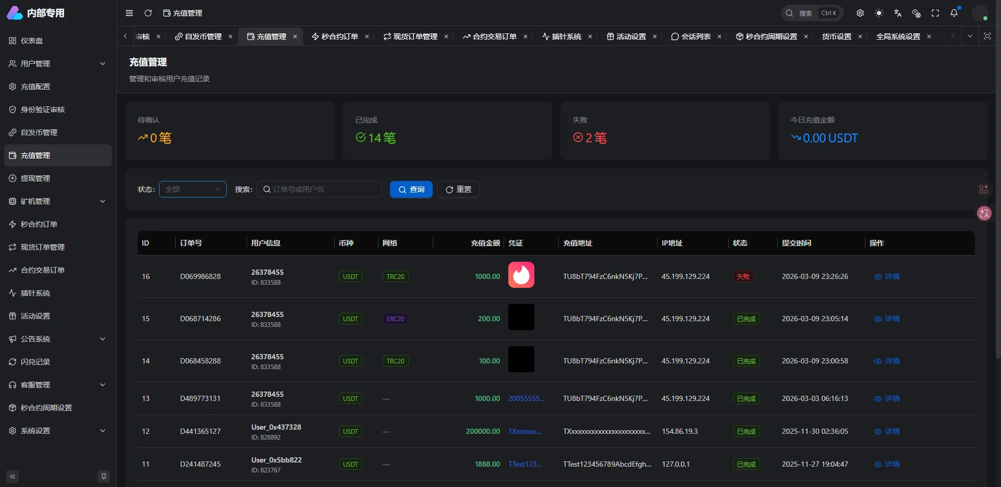
Task: Click the 重置 button
Action: tap(458, 189)
